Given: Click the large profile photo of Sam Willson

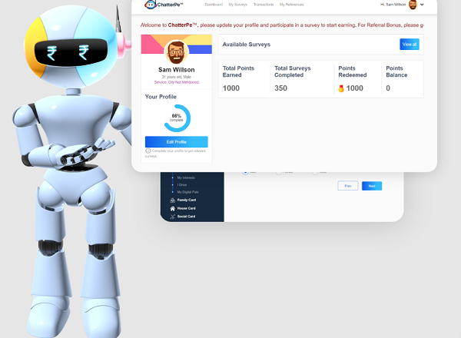Looking at the screenshot, I should coord(176,53).
